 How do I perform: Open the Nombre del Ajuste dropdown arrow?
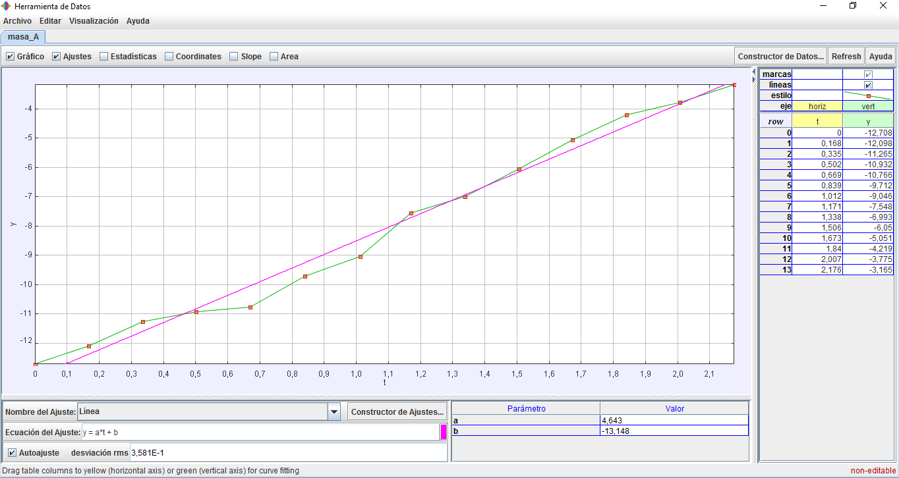pyautogui.click(x=334, y=412)
